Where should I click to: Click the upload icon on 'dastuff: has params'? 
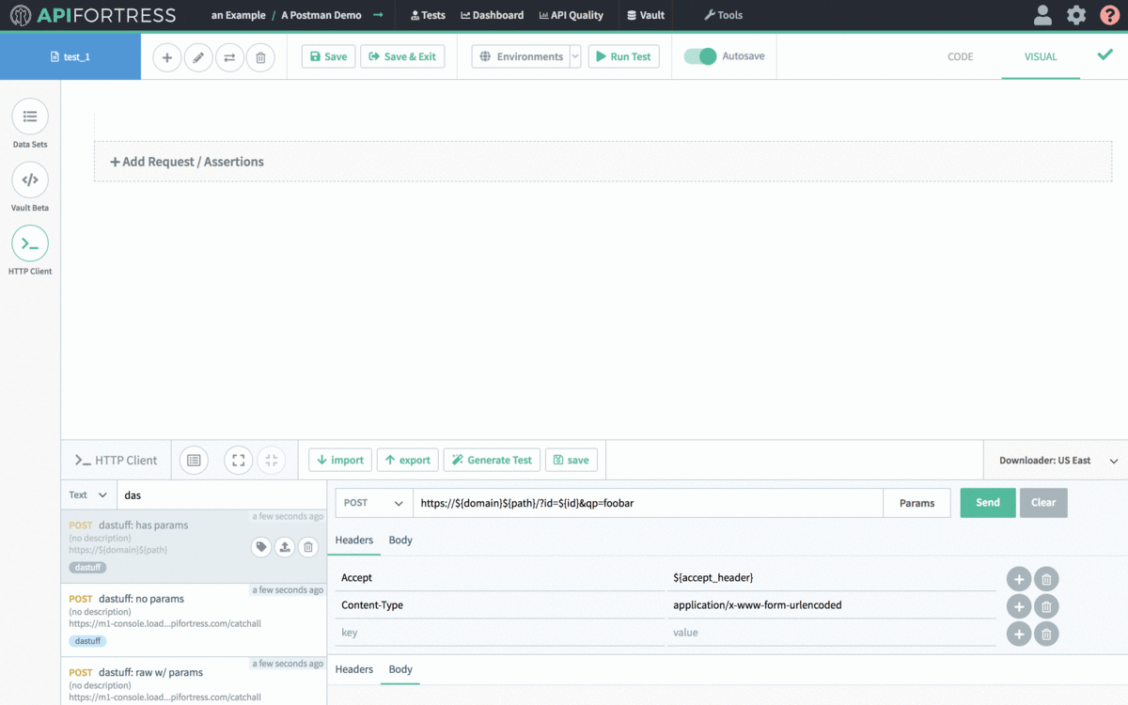pos(284,546)
